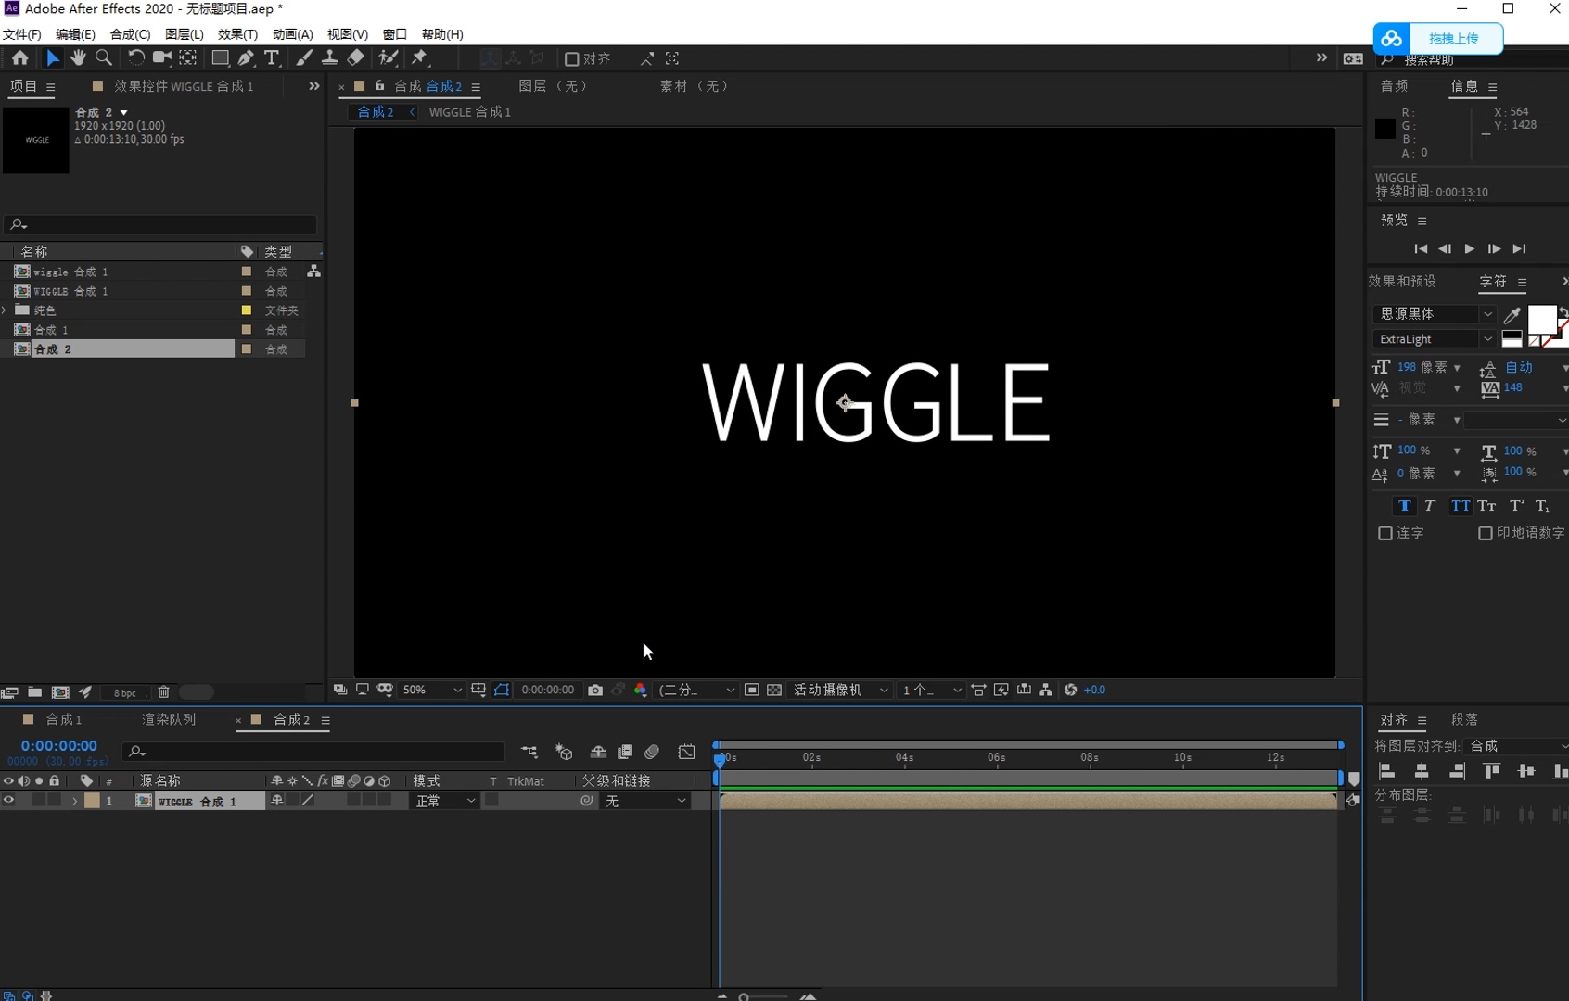
Task: Click the white fill color swatch
Action: coord(1540,319)
